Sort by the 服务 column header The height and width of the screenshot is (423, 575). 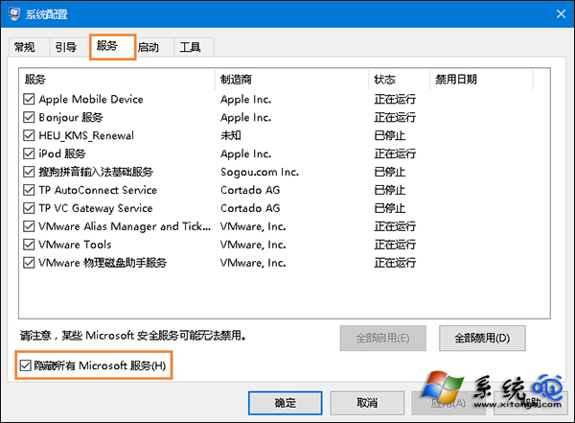117,79
